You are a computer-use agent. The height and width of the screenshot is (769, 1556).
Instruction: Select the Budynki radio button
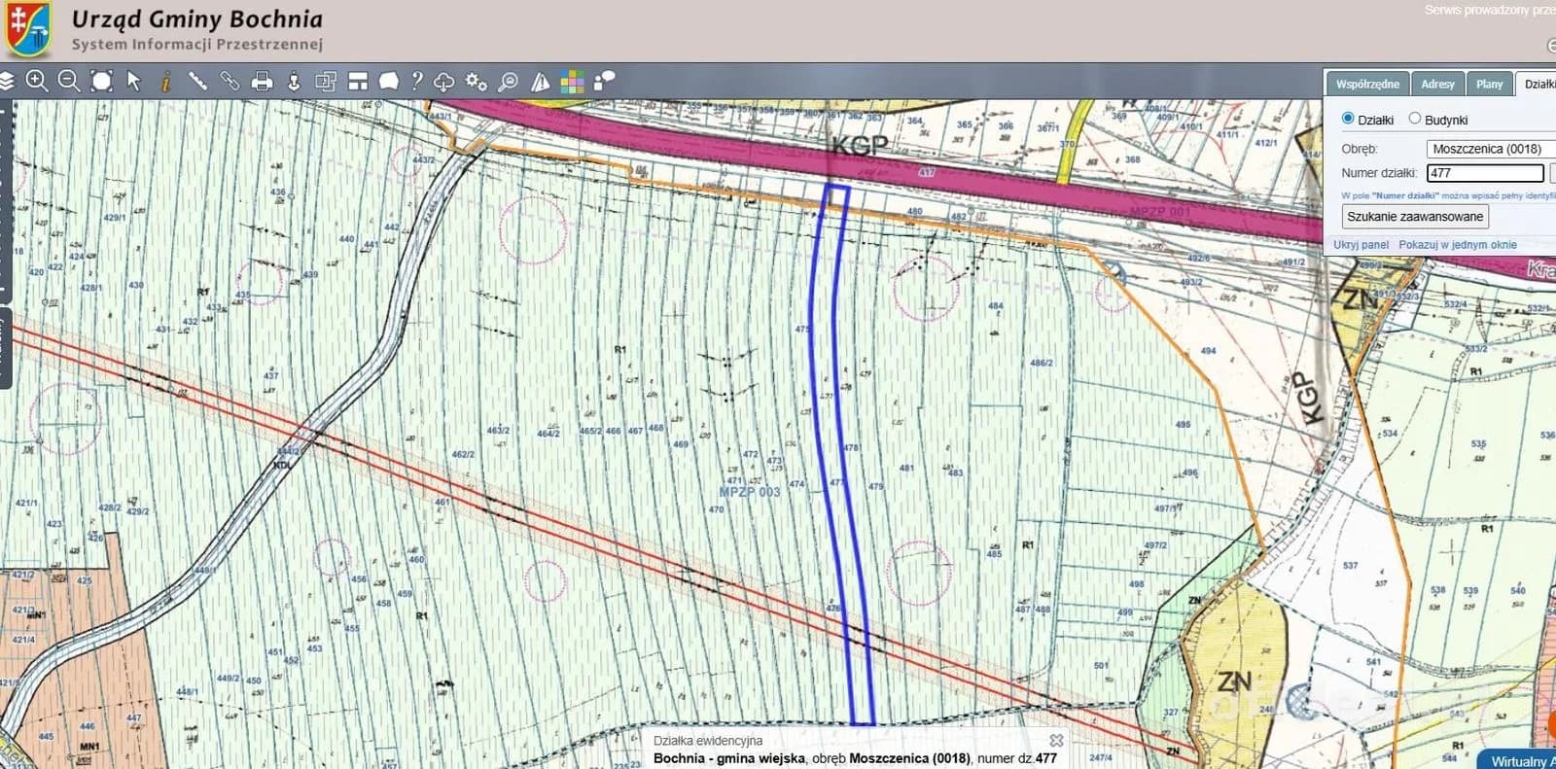pyautogui.click(x=1415, y=119)
